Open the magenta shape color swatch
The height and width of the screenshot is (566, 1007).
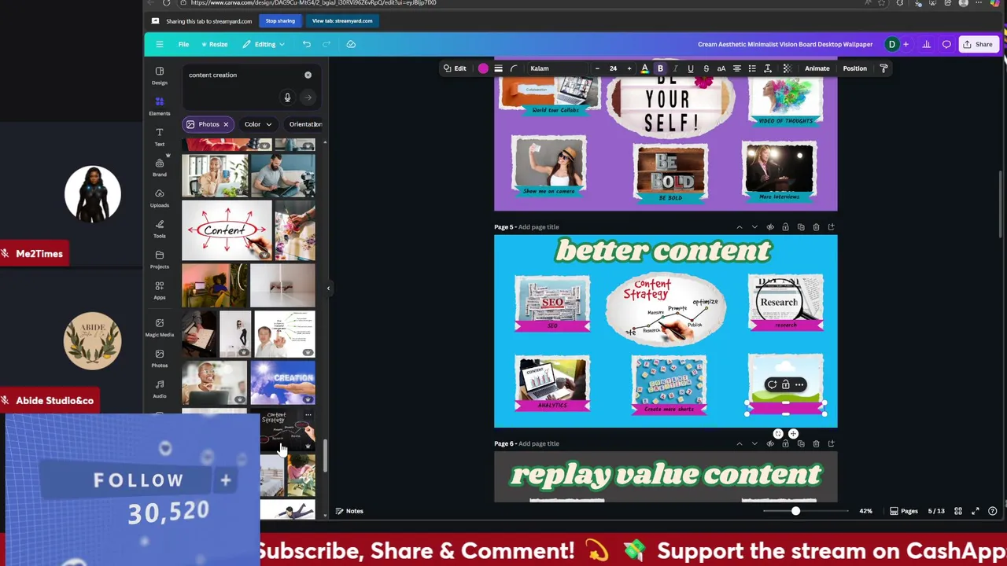[x=483, y=68]
